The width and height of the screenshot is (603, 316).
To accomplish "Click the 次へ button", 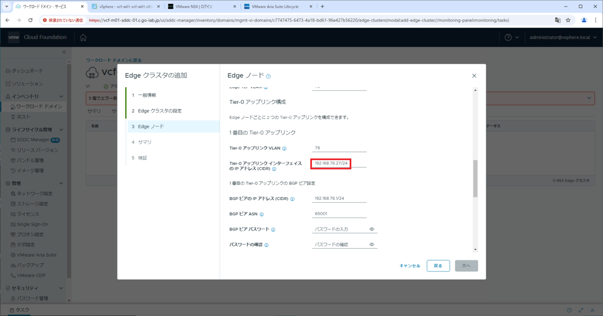I will pos(466,266).
